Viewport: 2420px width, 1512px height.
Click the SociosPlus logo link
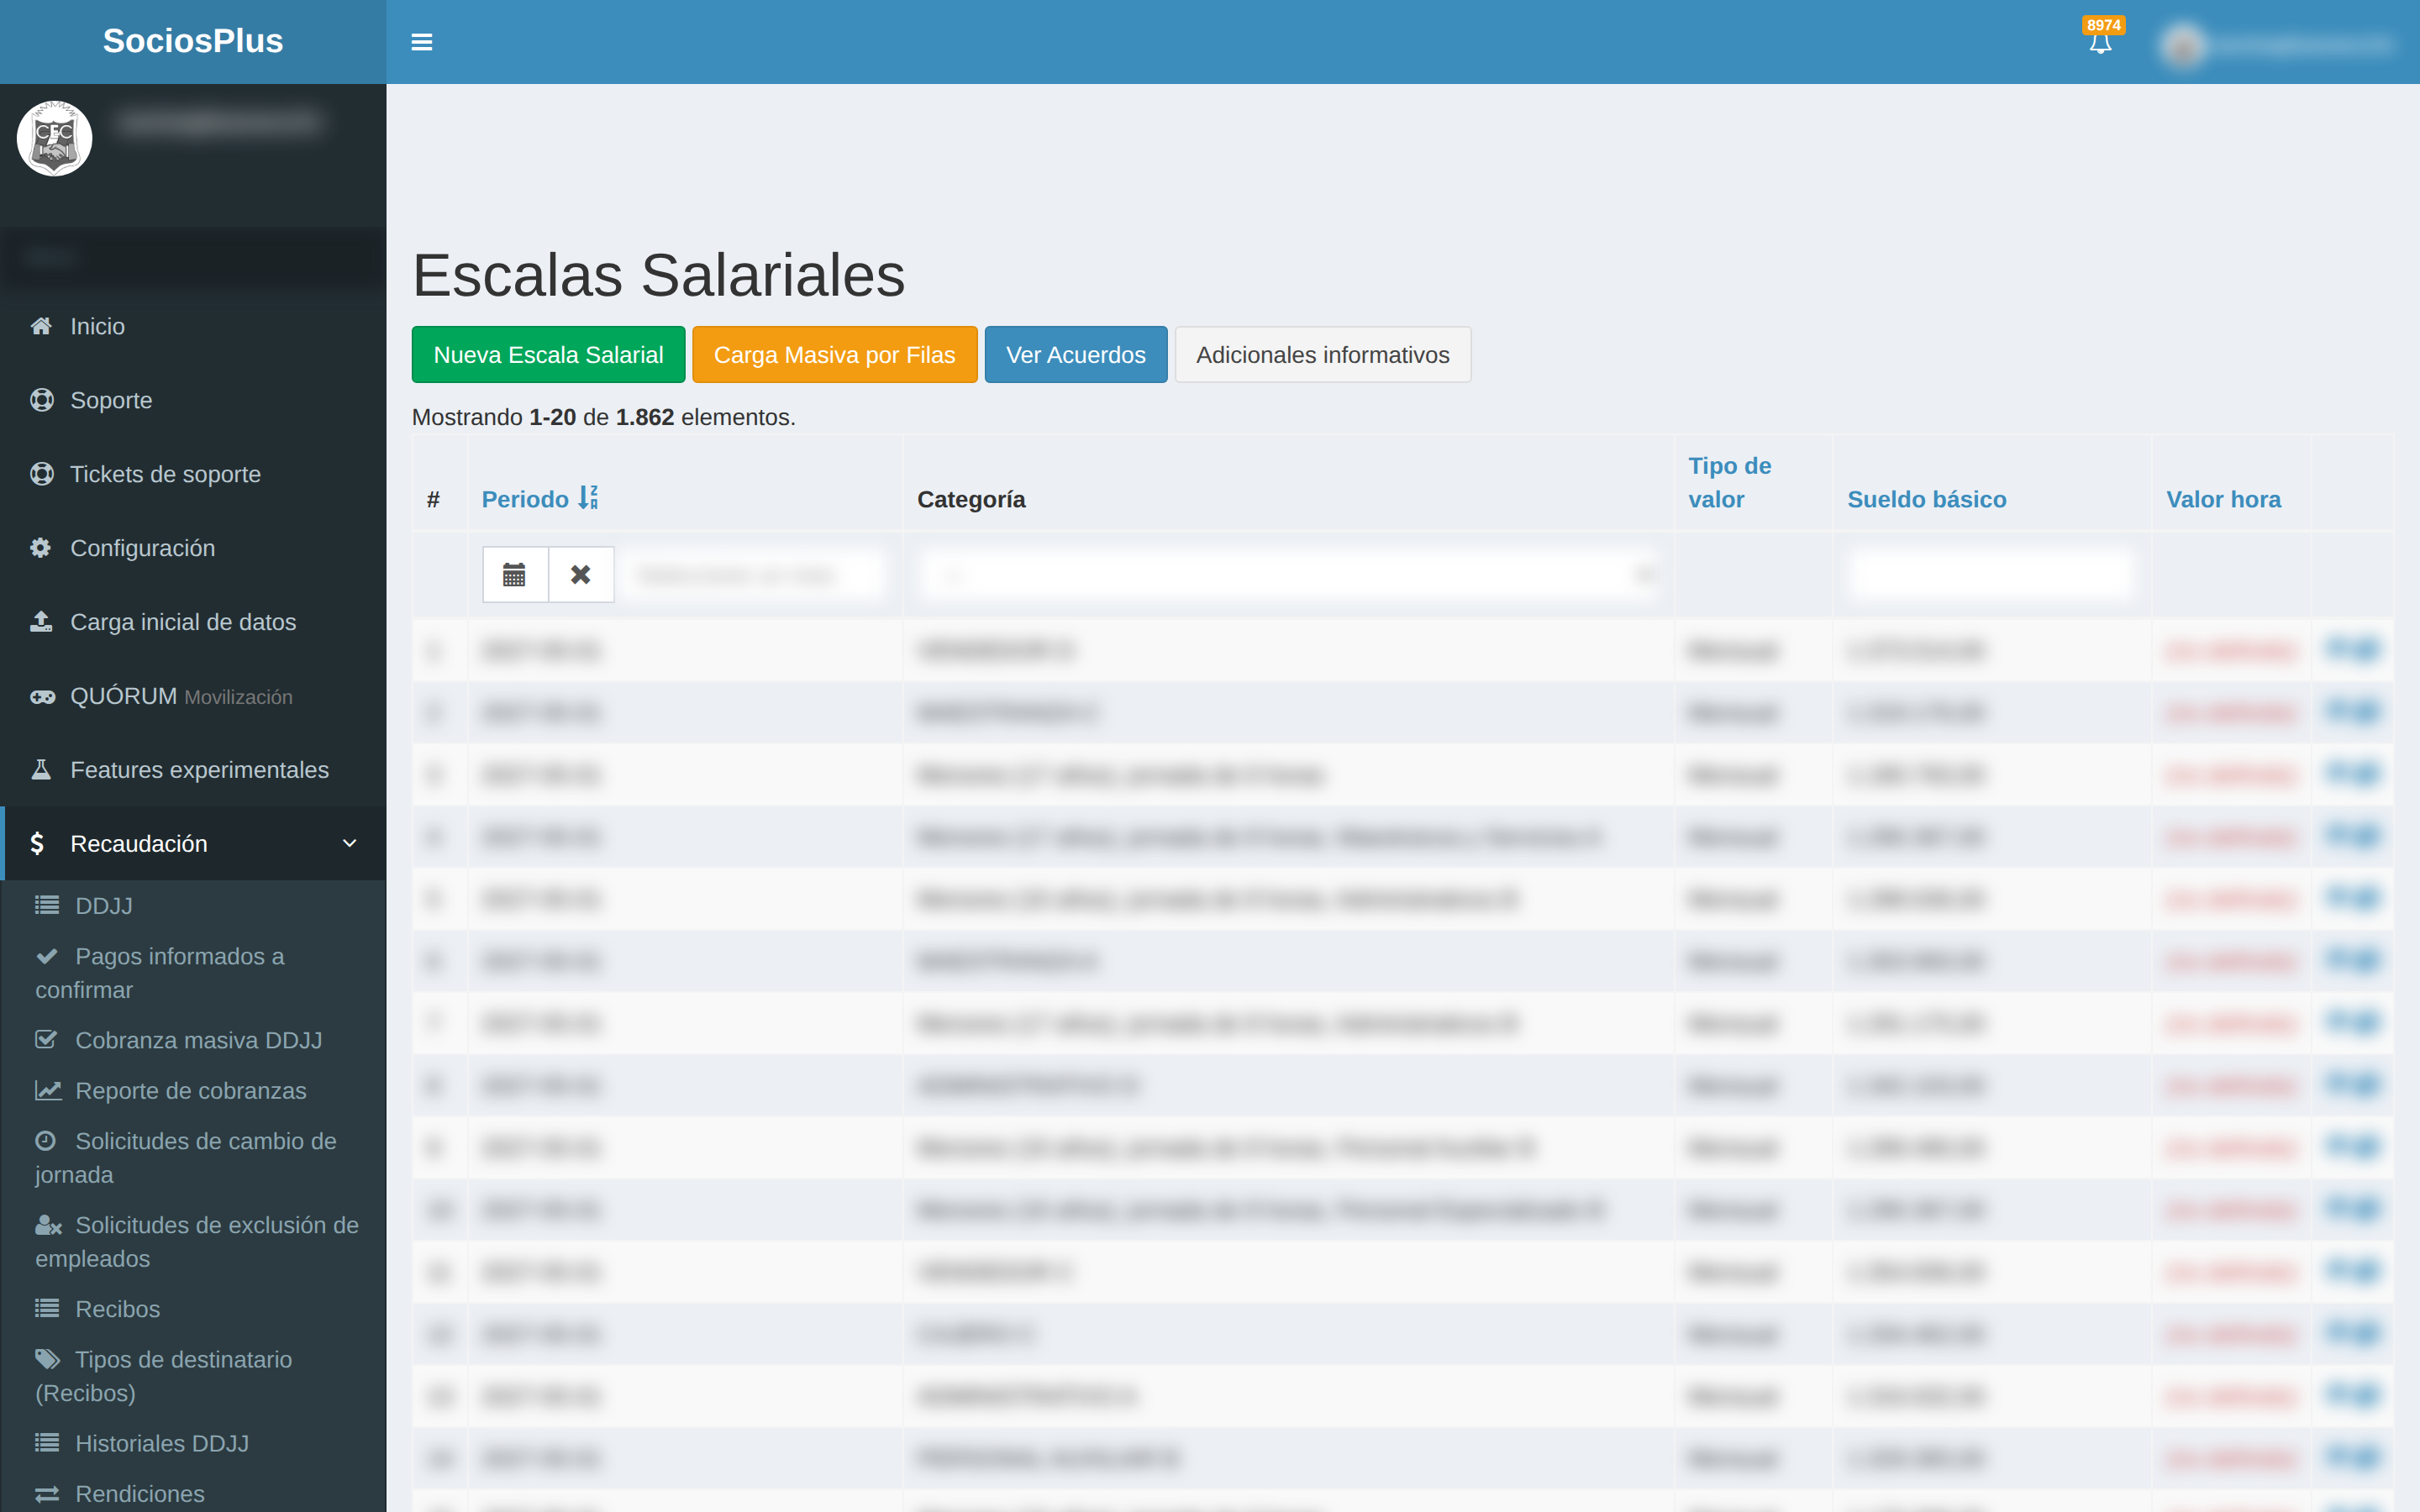tap(193, 41)
